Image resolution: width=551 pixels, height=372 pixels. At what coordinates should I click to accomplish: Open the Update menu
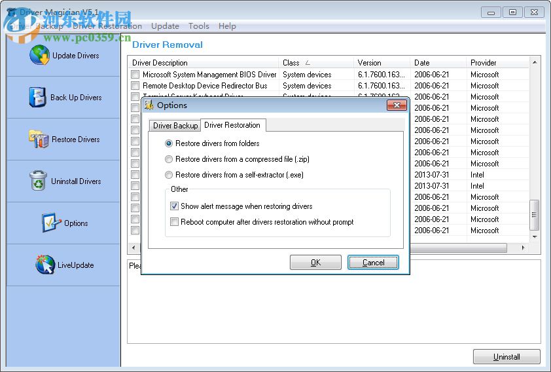(165, 26)
